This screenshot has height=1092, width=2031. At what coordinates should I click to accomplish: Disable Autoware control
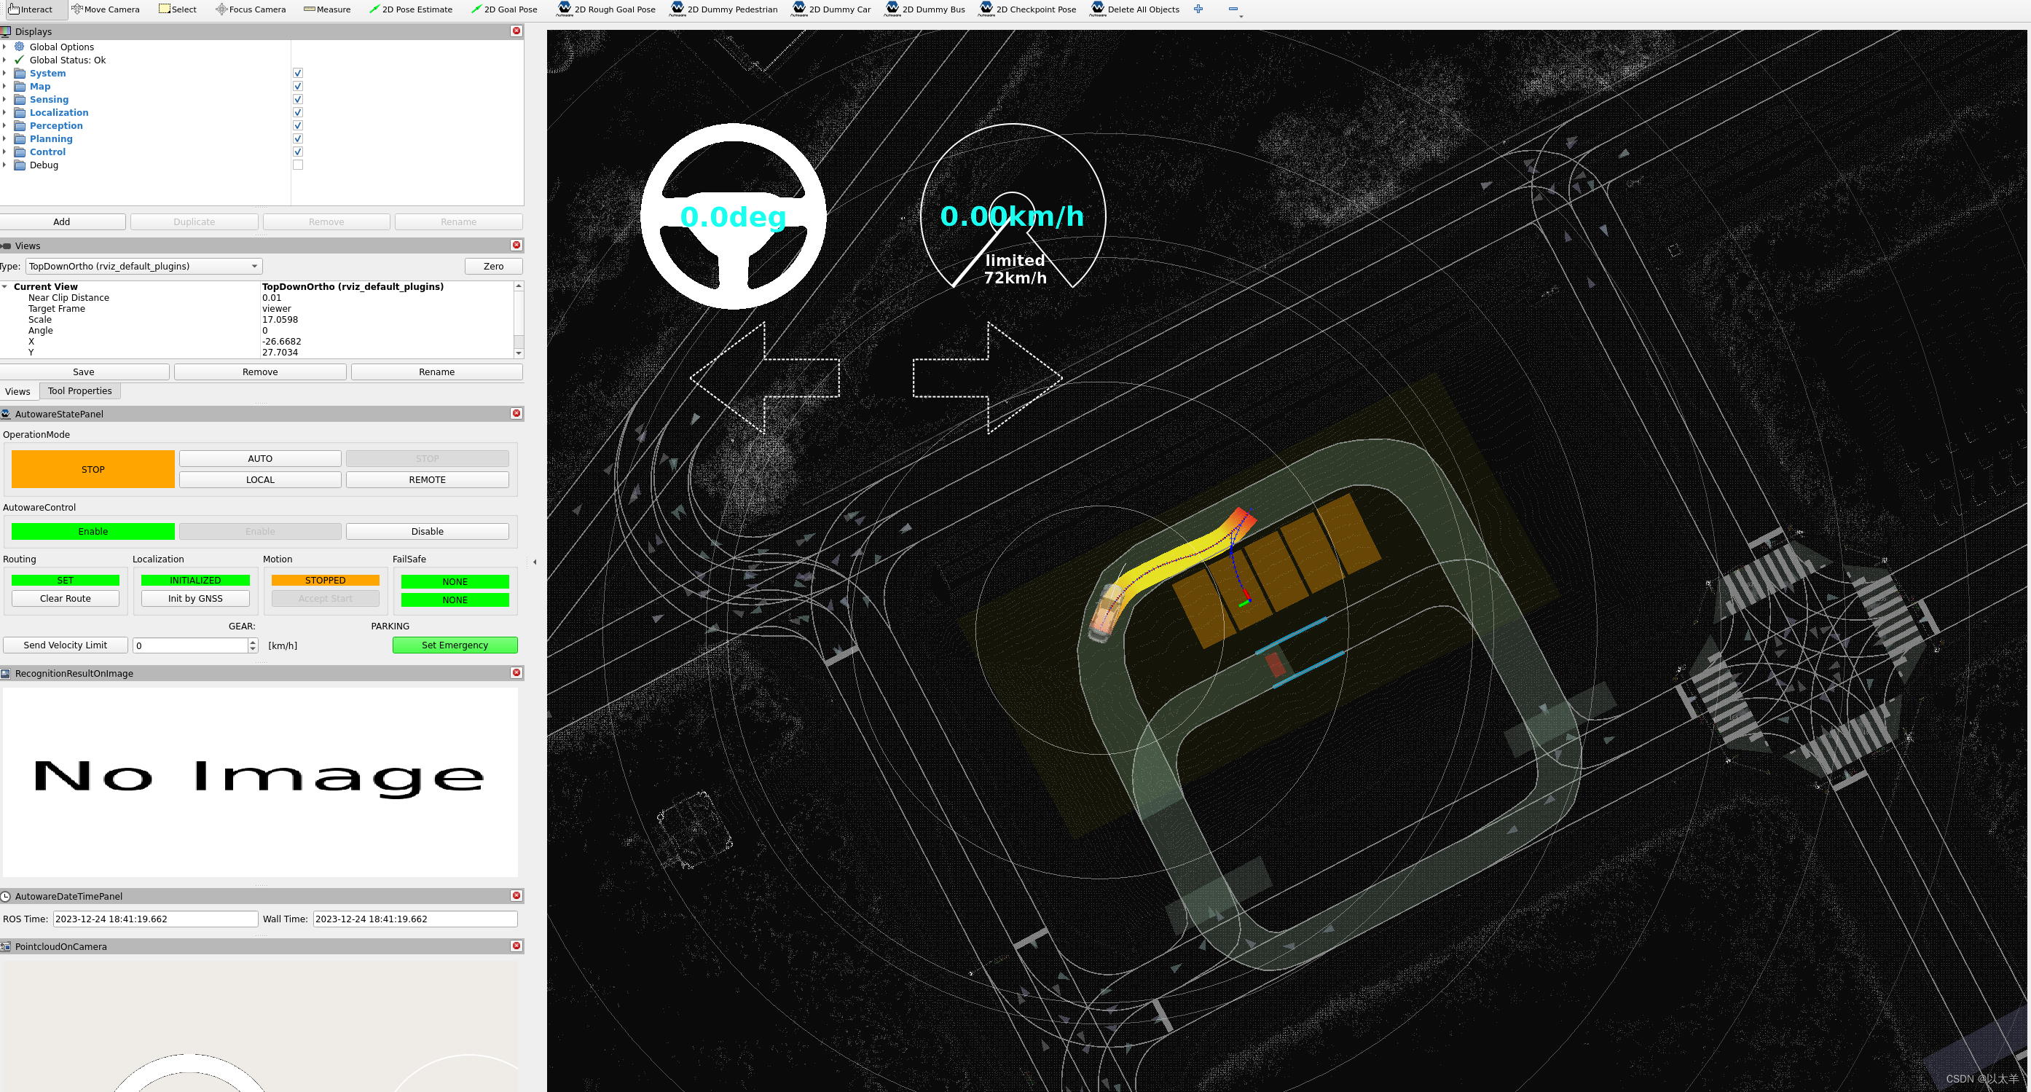428,531
